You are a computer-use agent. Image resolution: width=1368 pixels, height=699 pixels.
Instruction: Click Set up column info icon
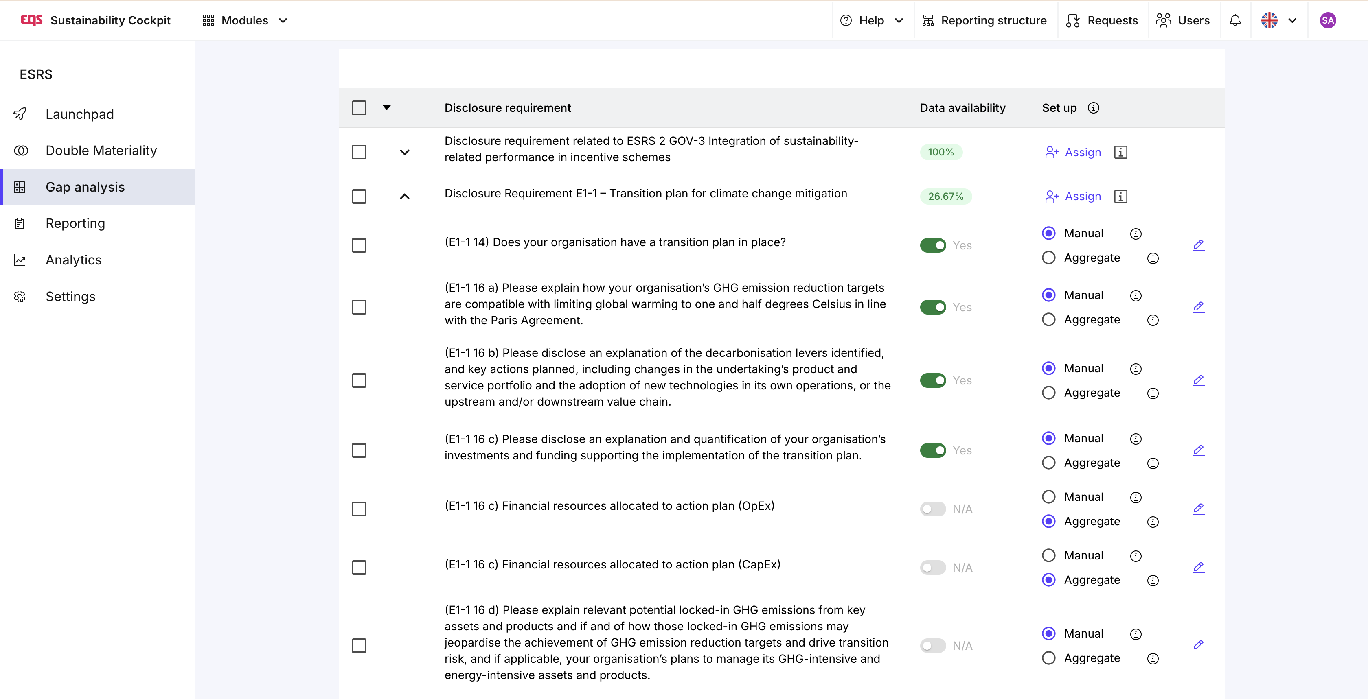[1093, 108]
